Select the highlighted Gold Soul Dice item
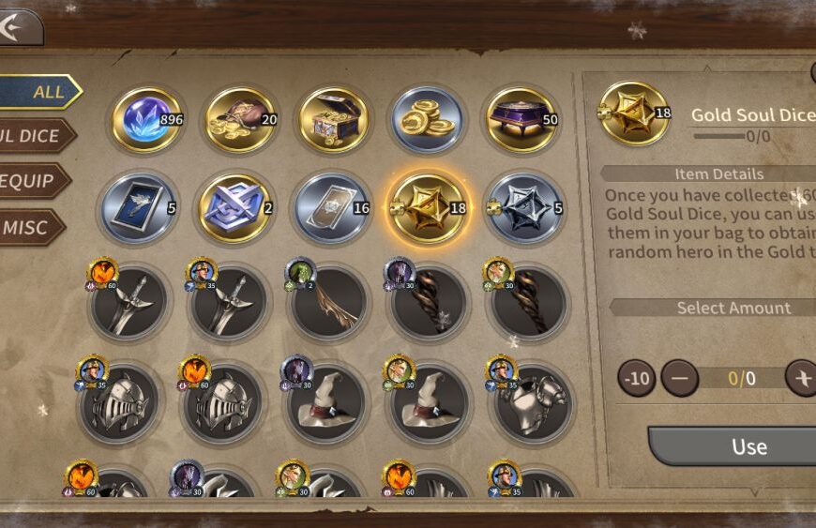 click(429, 208)
